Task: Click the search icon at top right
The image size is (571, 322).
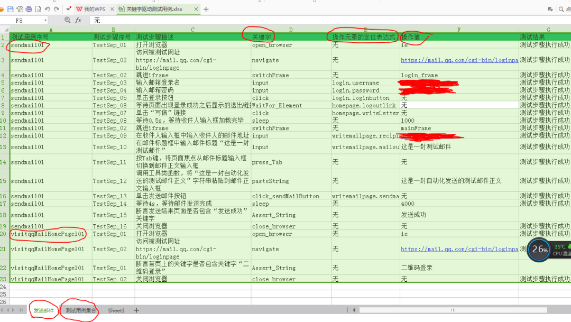Action: 561,9
